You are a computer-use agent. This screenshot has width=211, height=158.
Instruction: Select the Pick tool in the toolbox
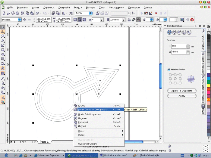pyautogui.click(x=3, y=27)
